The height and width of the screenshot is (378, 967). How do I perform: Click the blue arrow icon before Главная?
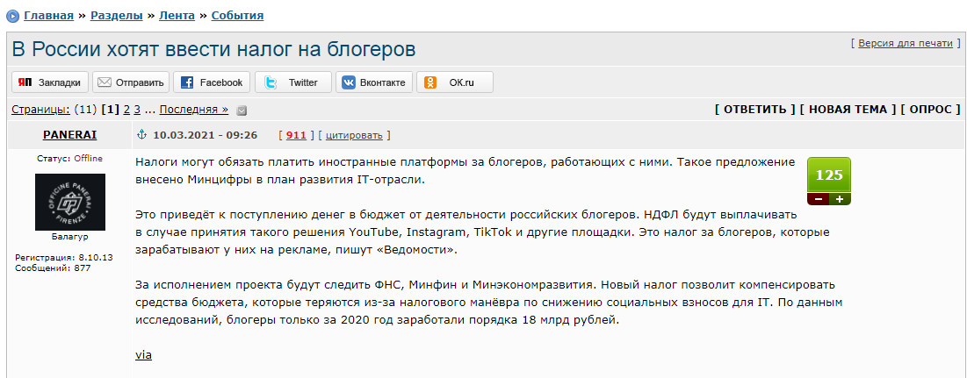12,16
